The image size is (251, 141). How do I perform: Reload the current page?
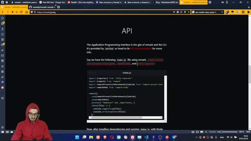[x=21, y=12]
